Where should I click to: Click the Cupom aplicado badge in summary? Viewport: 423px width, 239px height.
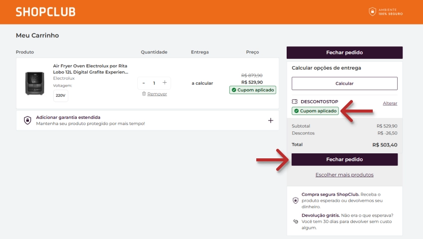(x=316, y=111)
